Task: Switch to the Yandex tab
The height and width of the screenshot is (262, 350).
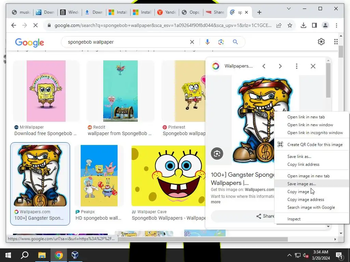Action: point(166,13)
